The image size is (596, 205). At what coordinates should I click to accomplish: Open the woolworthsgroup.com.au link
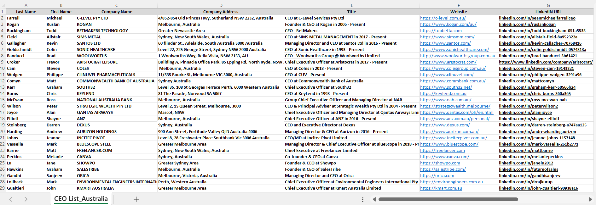[457, 56]
